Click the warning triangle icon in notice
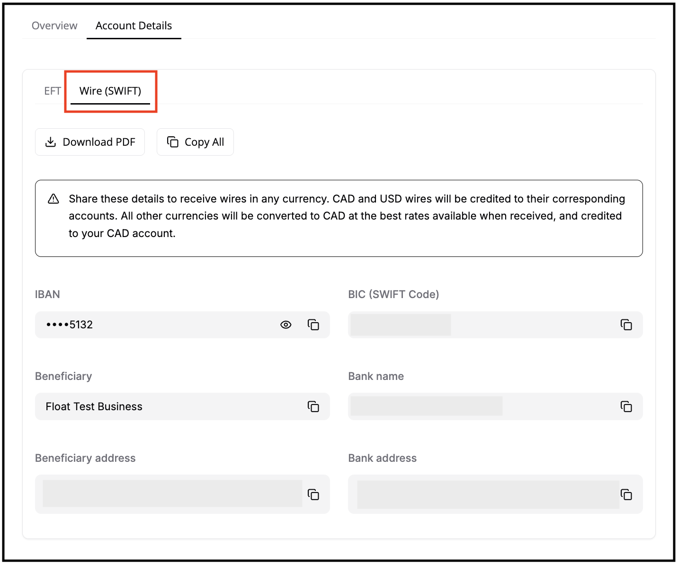 pyautogui.click(x=54, y=199)
